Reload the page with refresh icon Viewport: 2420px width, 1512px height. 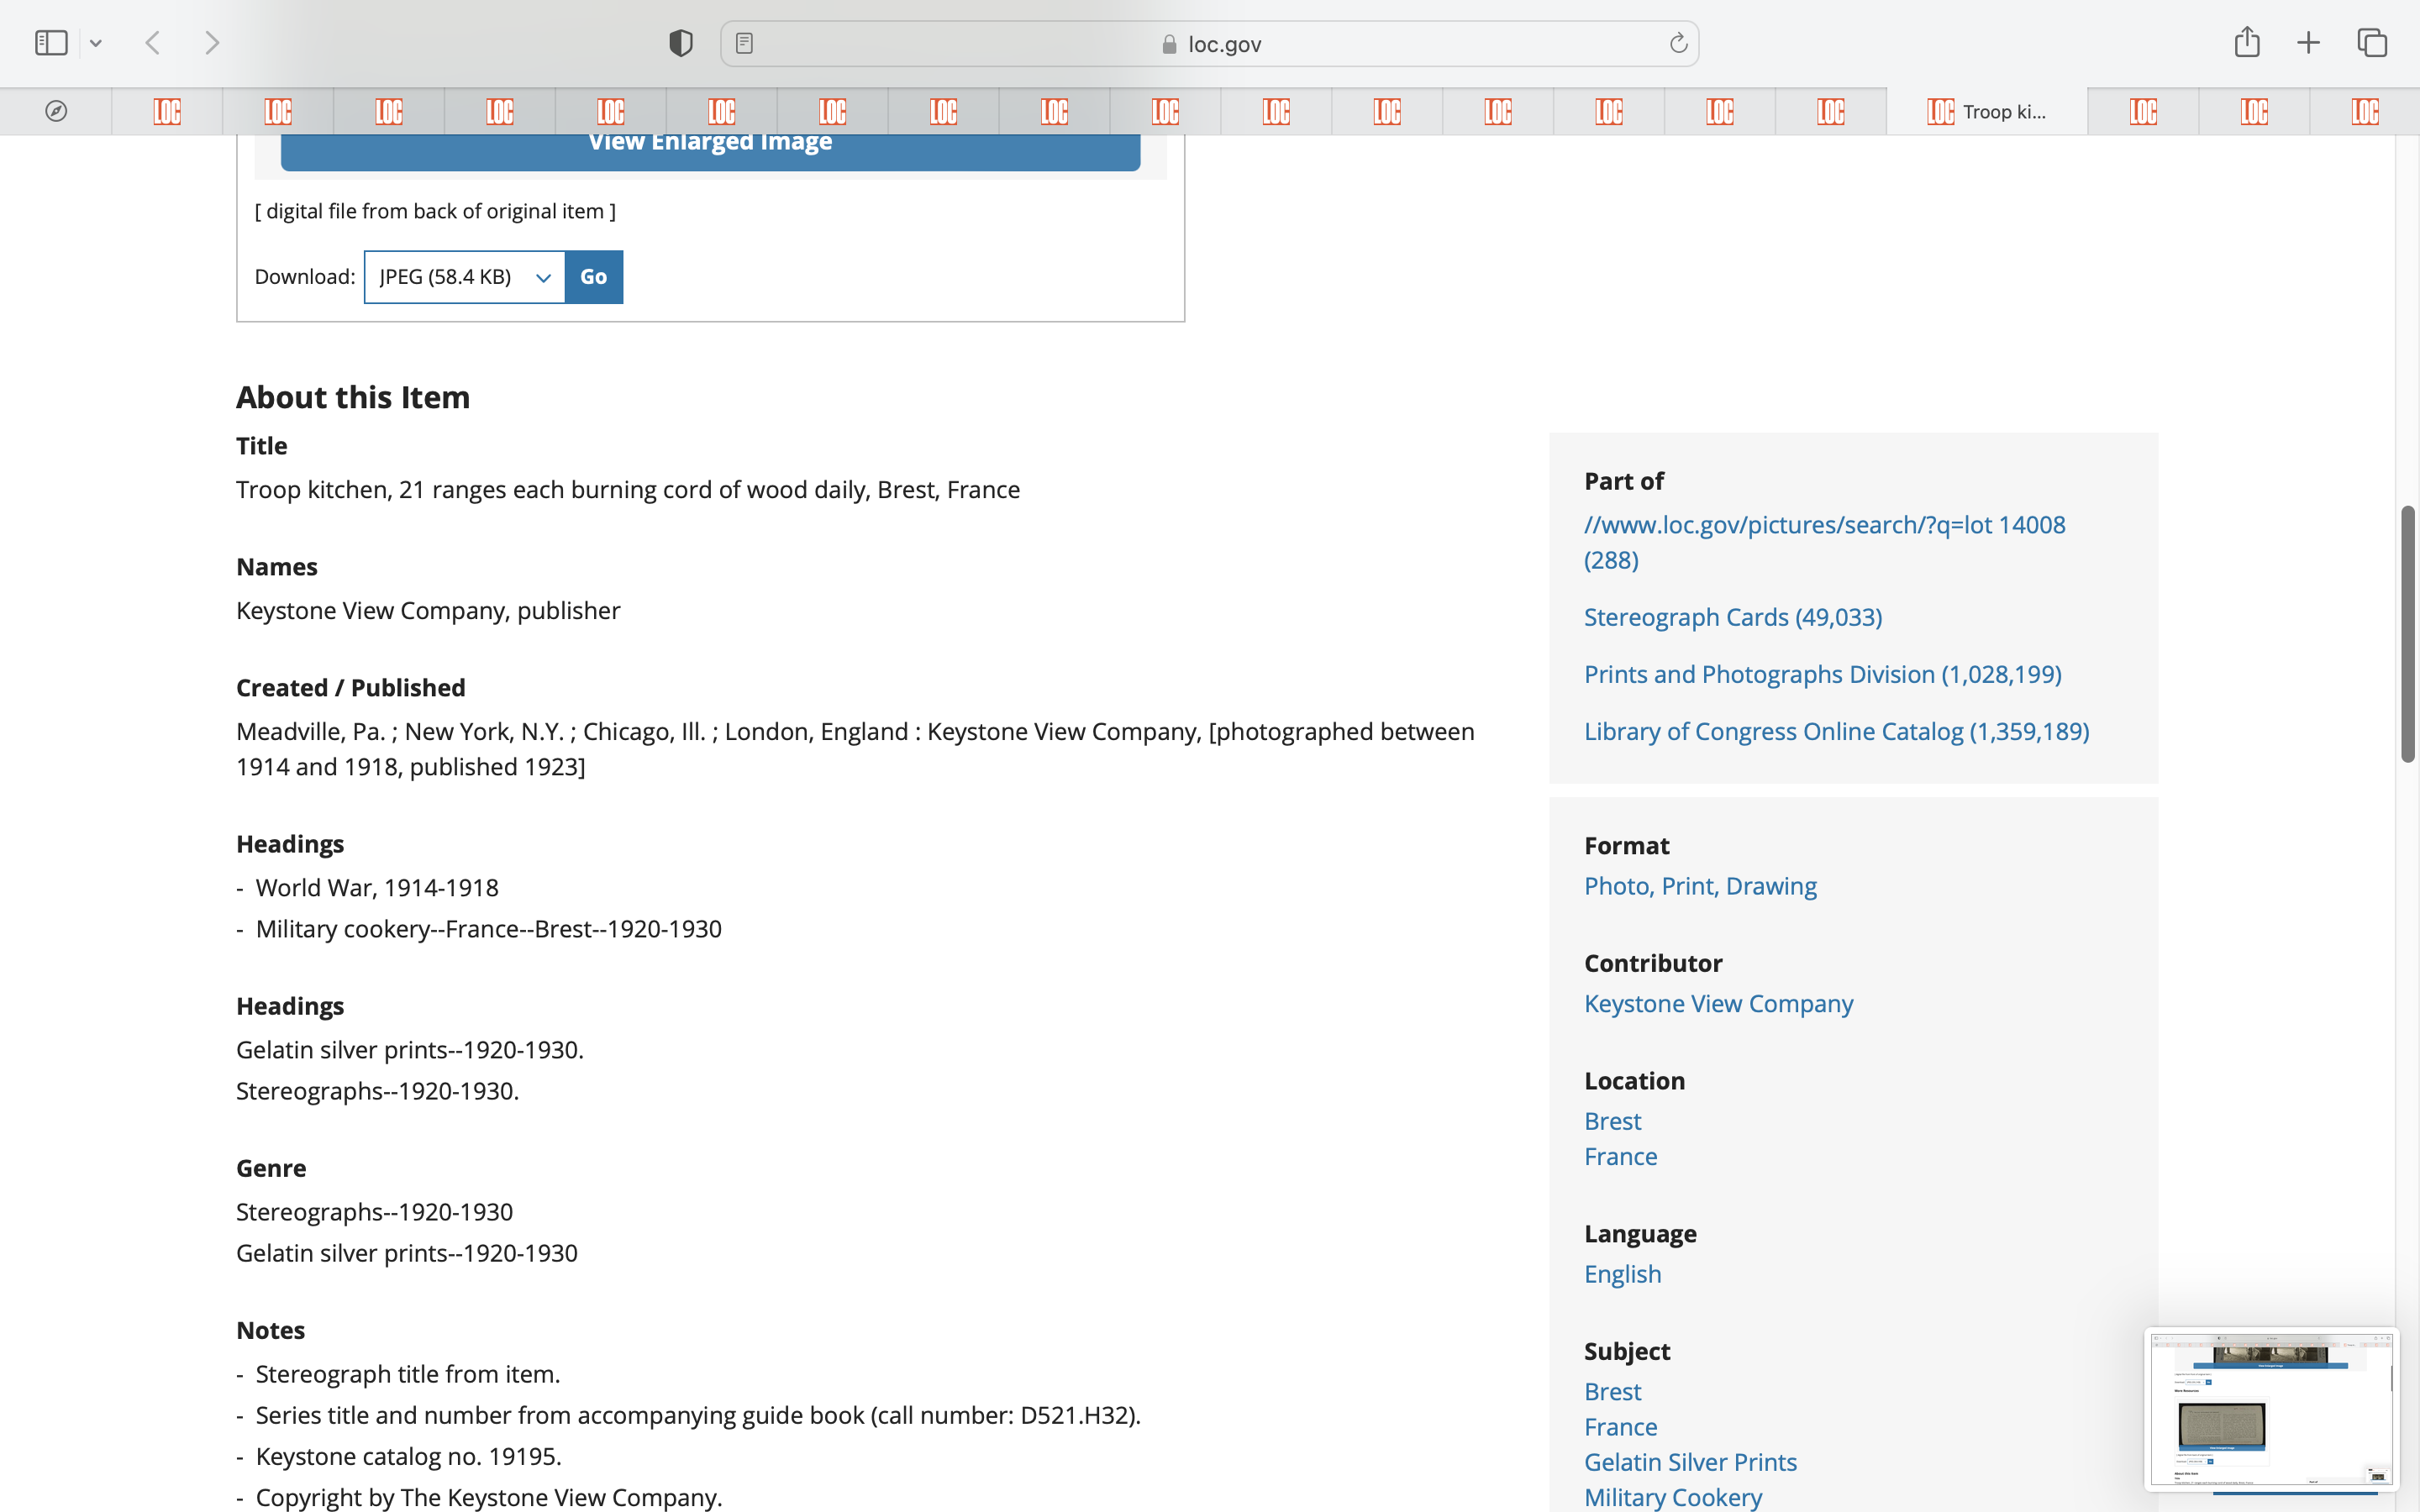1678,43
